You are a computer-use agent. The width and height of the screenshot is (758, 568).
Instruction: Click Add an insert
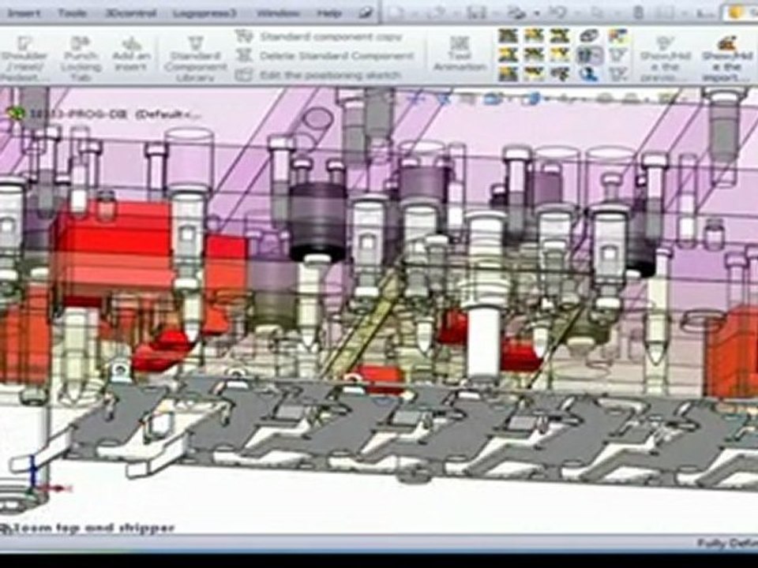point(132,54)
